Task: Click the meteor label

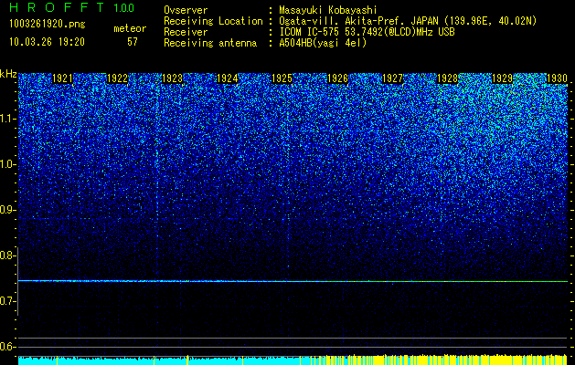Action: pos(130,28)
